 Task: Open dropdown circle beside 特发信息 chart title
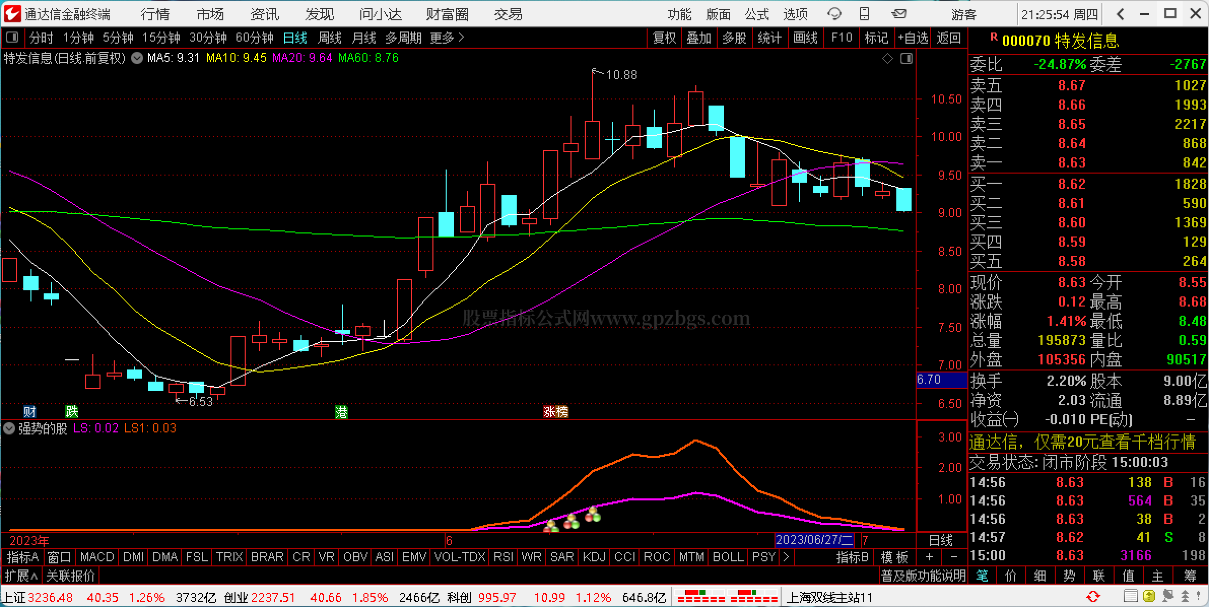[137, 58]
